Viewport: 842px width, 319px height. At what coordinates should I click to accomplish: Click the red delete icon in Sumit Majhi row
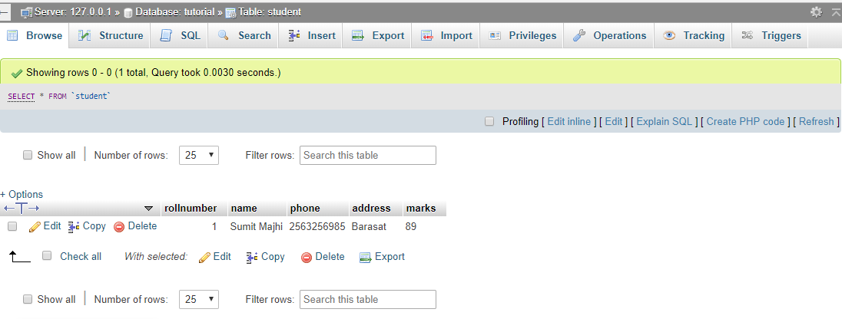pyautogui.click(x=119, y=227)
